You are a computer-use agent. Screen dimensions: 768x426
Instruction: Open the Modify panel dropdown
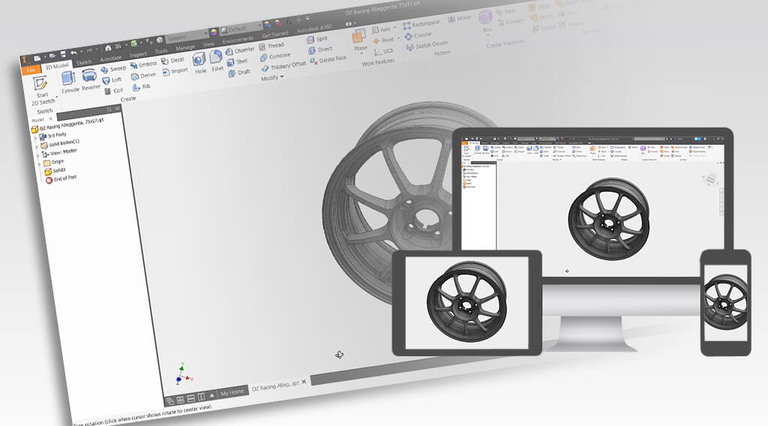tap(272, 78)
